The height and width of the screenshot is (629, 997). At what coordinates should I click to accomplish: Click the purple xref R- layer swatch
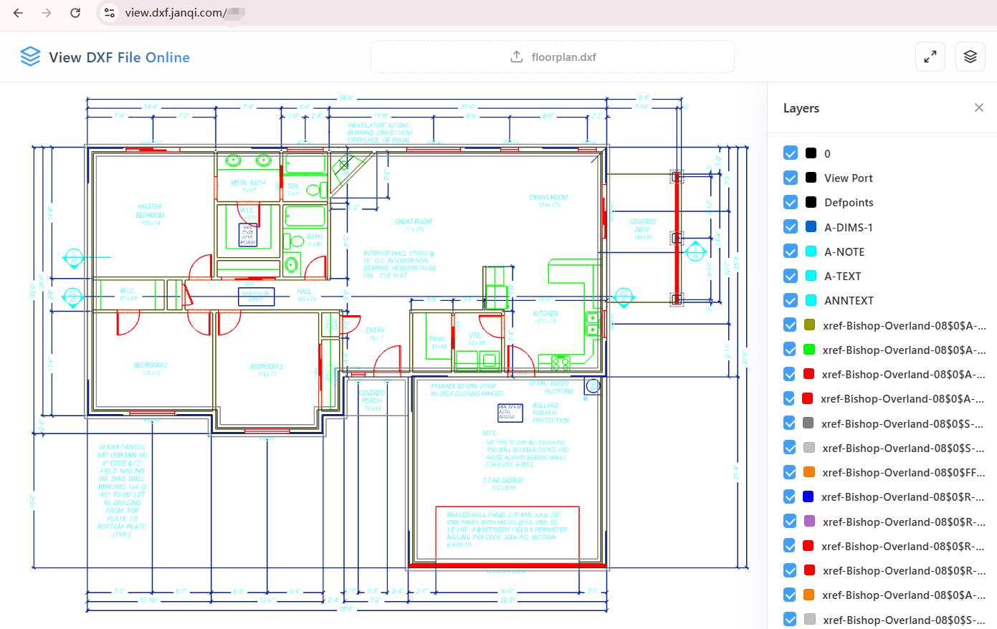[x=810, y=522]
